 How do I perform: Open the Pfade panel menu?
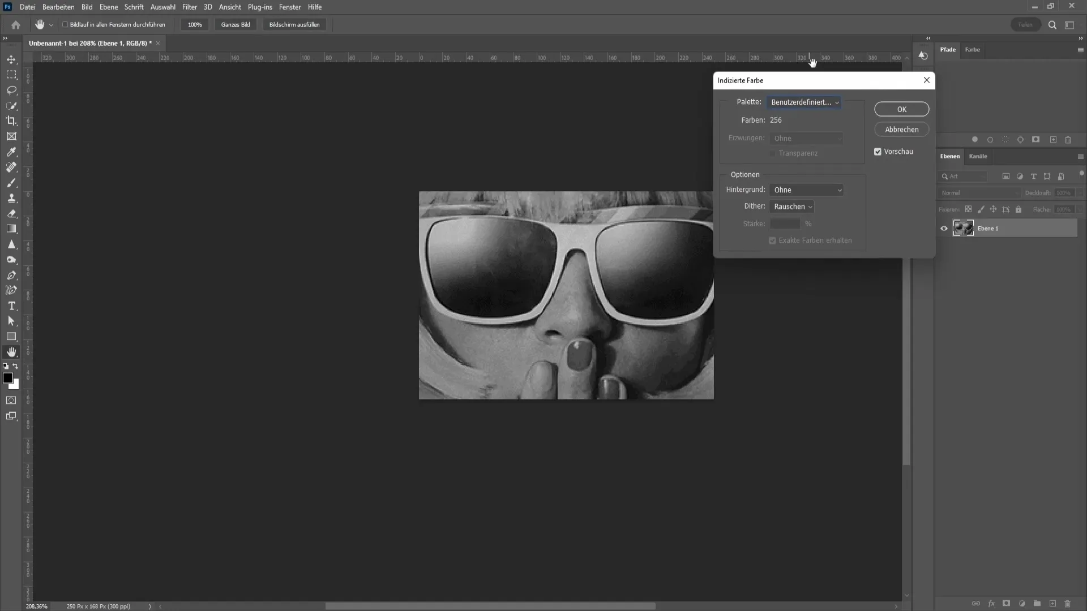tap(1080, 50)
